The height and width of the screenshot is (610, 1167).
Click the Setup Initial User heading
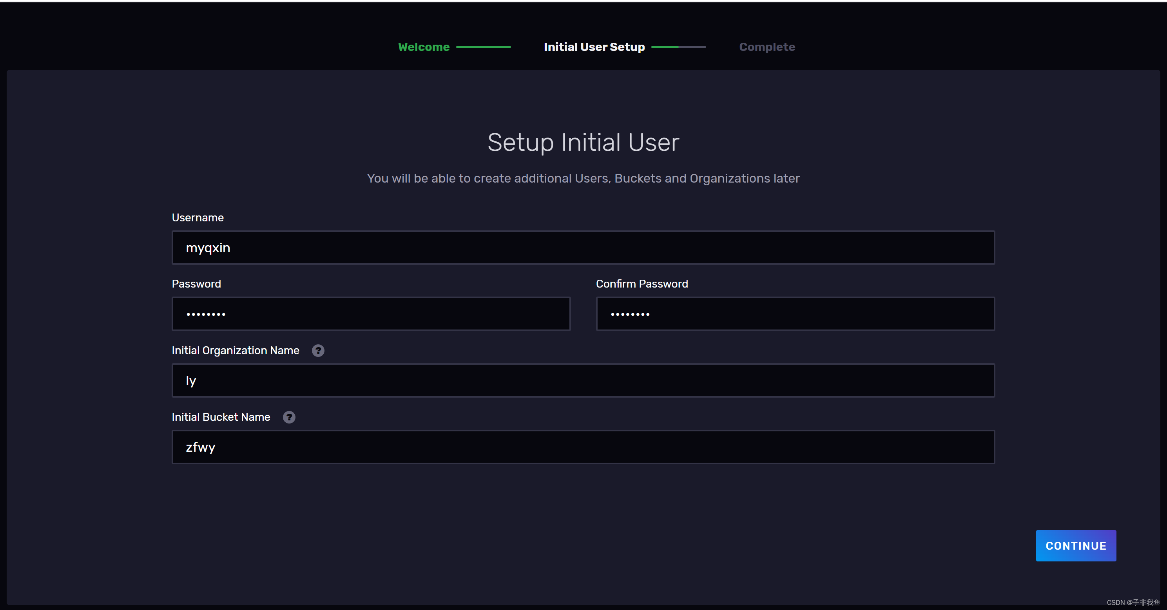[x=583, y=143]
